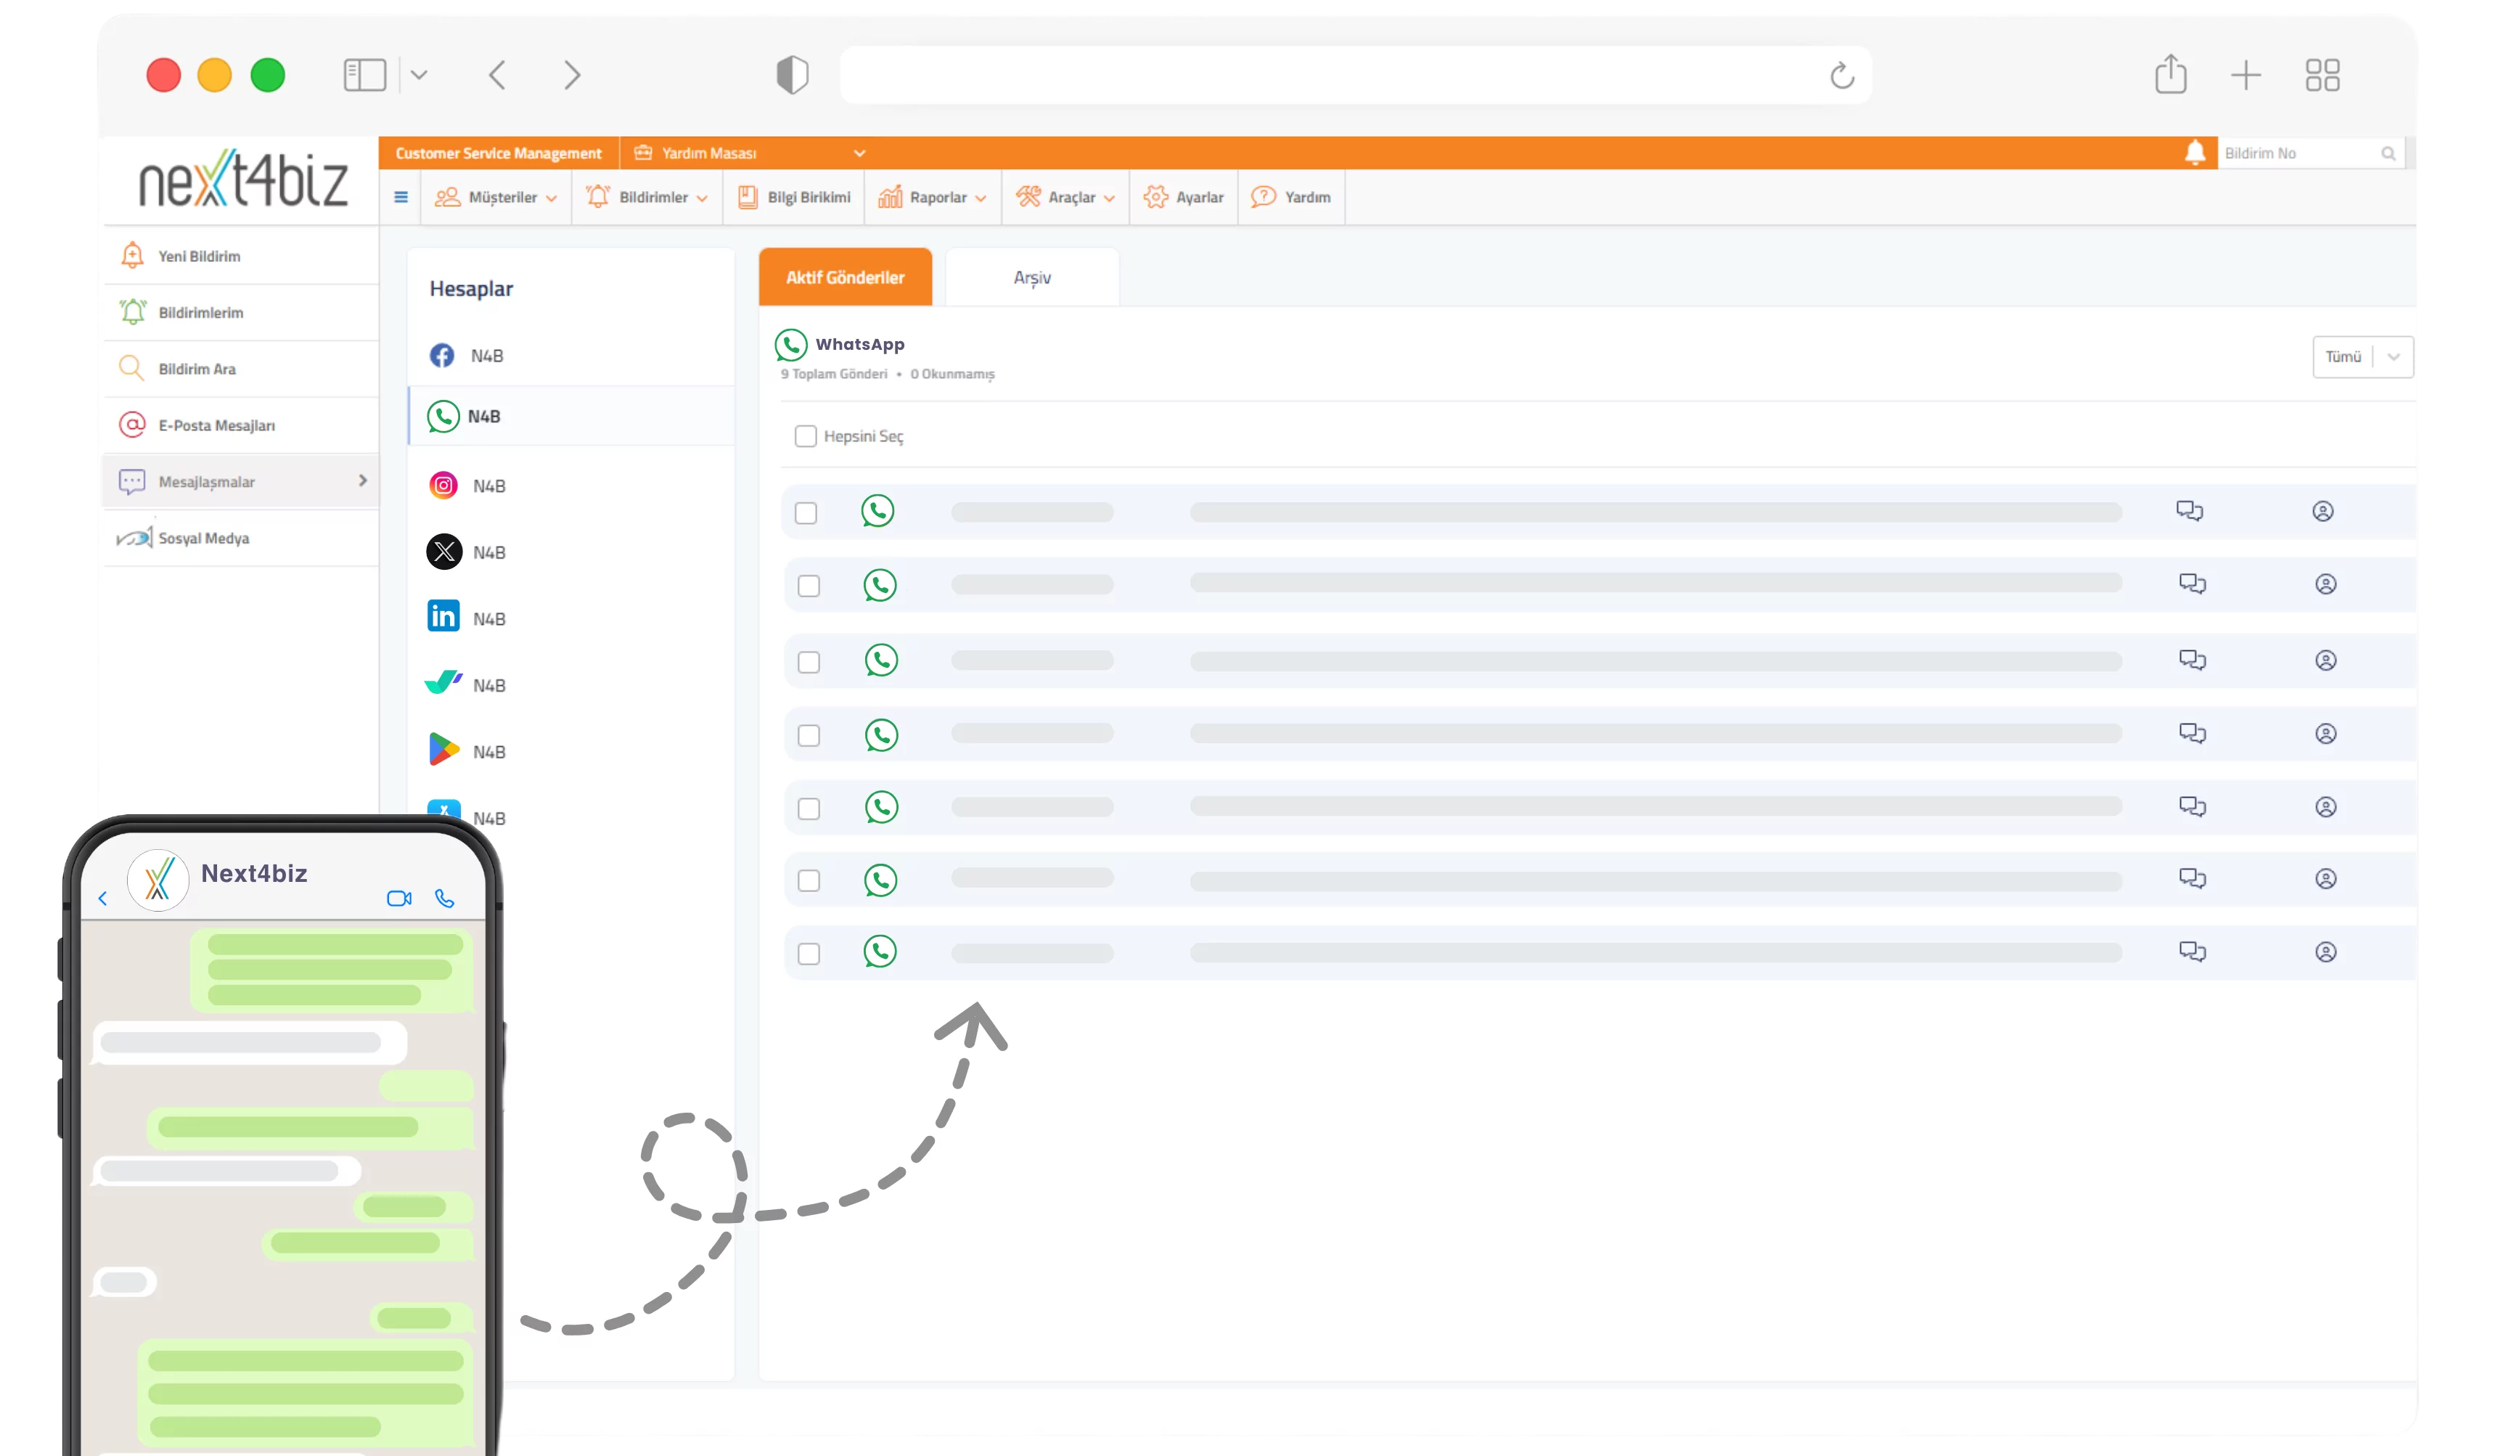Screen dimensions: 2520x1456
Task: Open conversation icon of first message row
Action: (2189, 511)
